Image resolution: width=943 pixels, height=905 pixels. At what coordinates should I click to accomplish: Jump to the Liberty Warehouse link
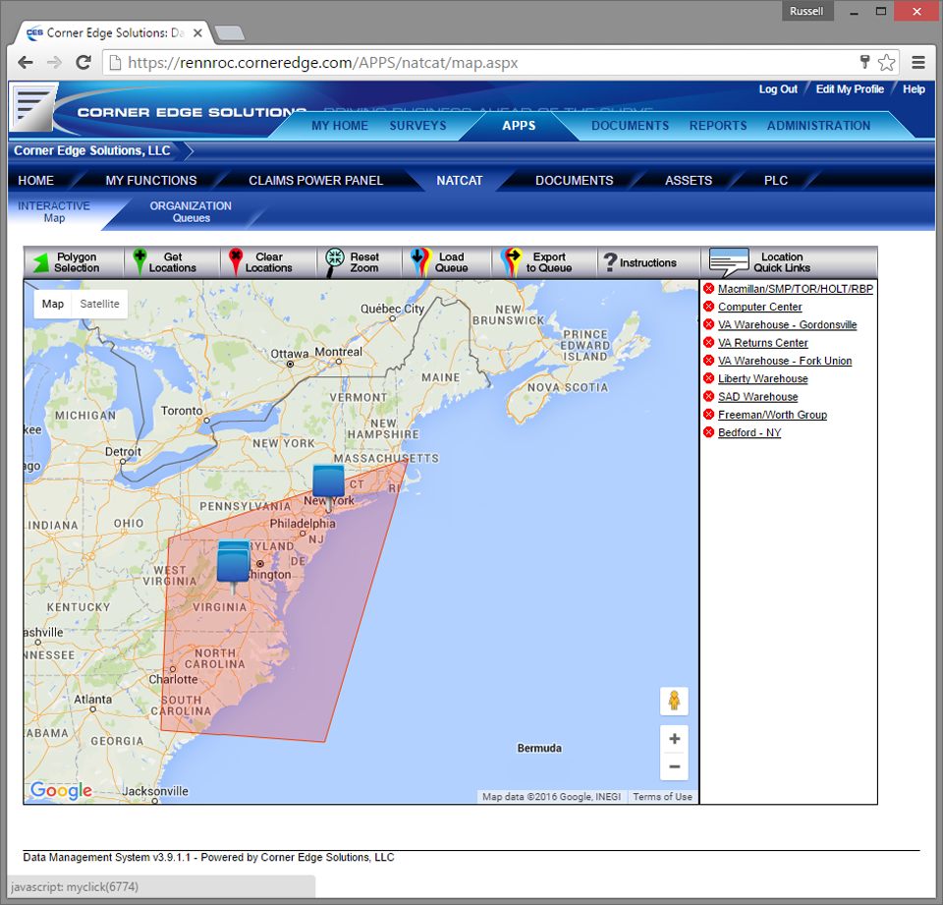coord(762,379)
